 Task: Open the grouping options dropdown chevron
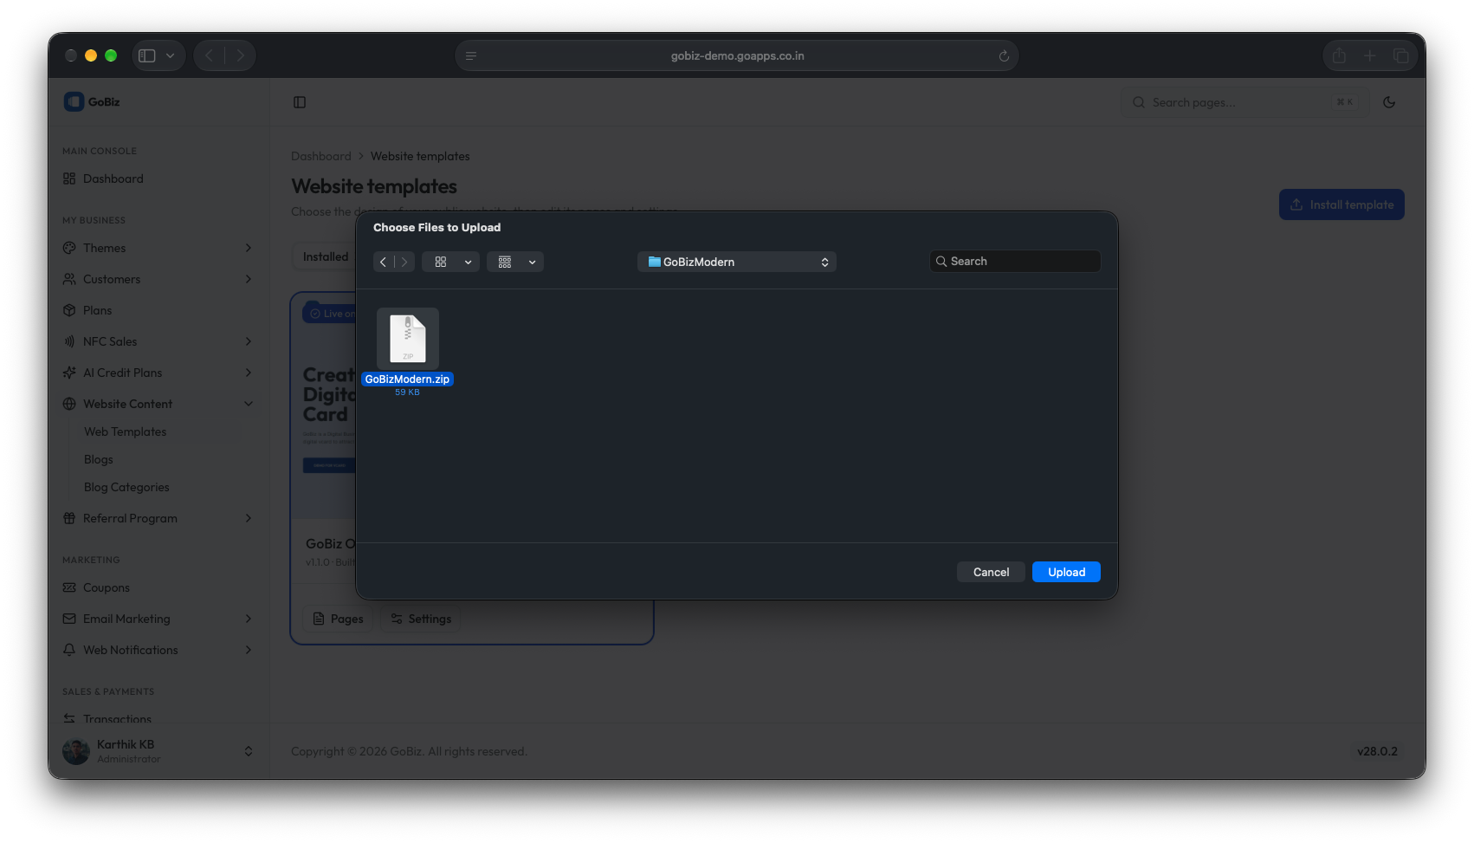[x=532, y=262]
